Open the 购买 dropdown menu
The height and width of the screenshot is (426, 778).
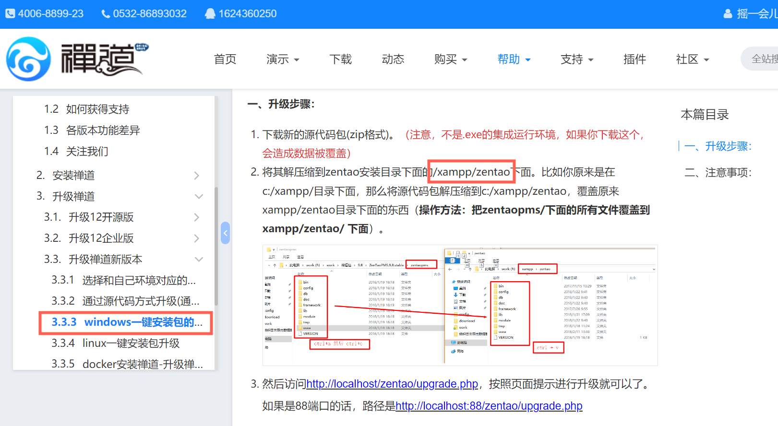450,59
